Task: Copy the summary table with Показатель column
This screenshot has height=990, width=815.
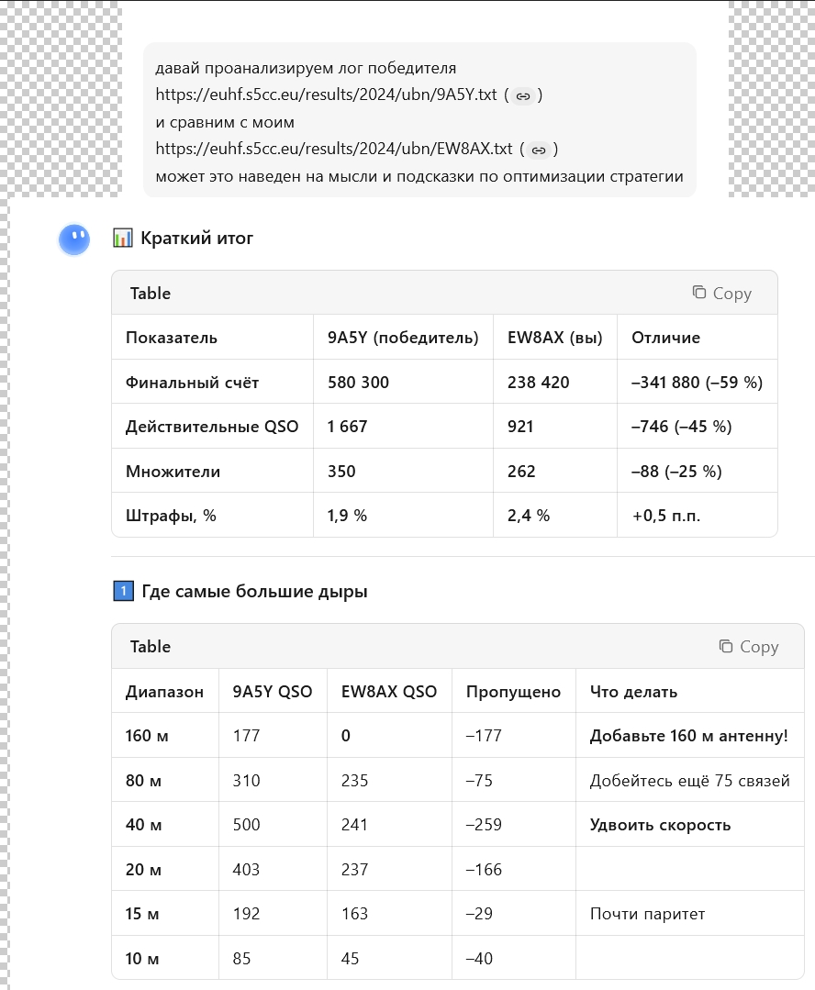Action: [721, 294]
